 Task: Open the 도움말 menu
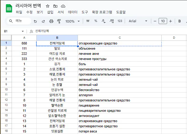[x=121, y=12]
